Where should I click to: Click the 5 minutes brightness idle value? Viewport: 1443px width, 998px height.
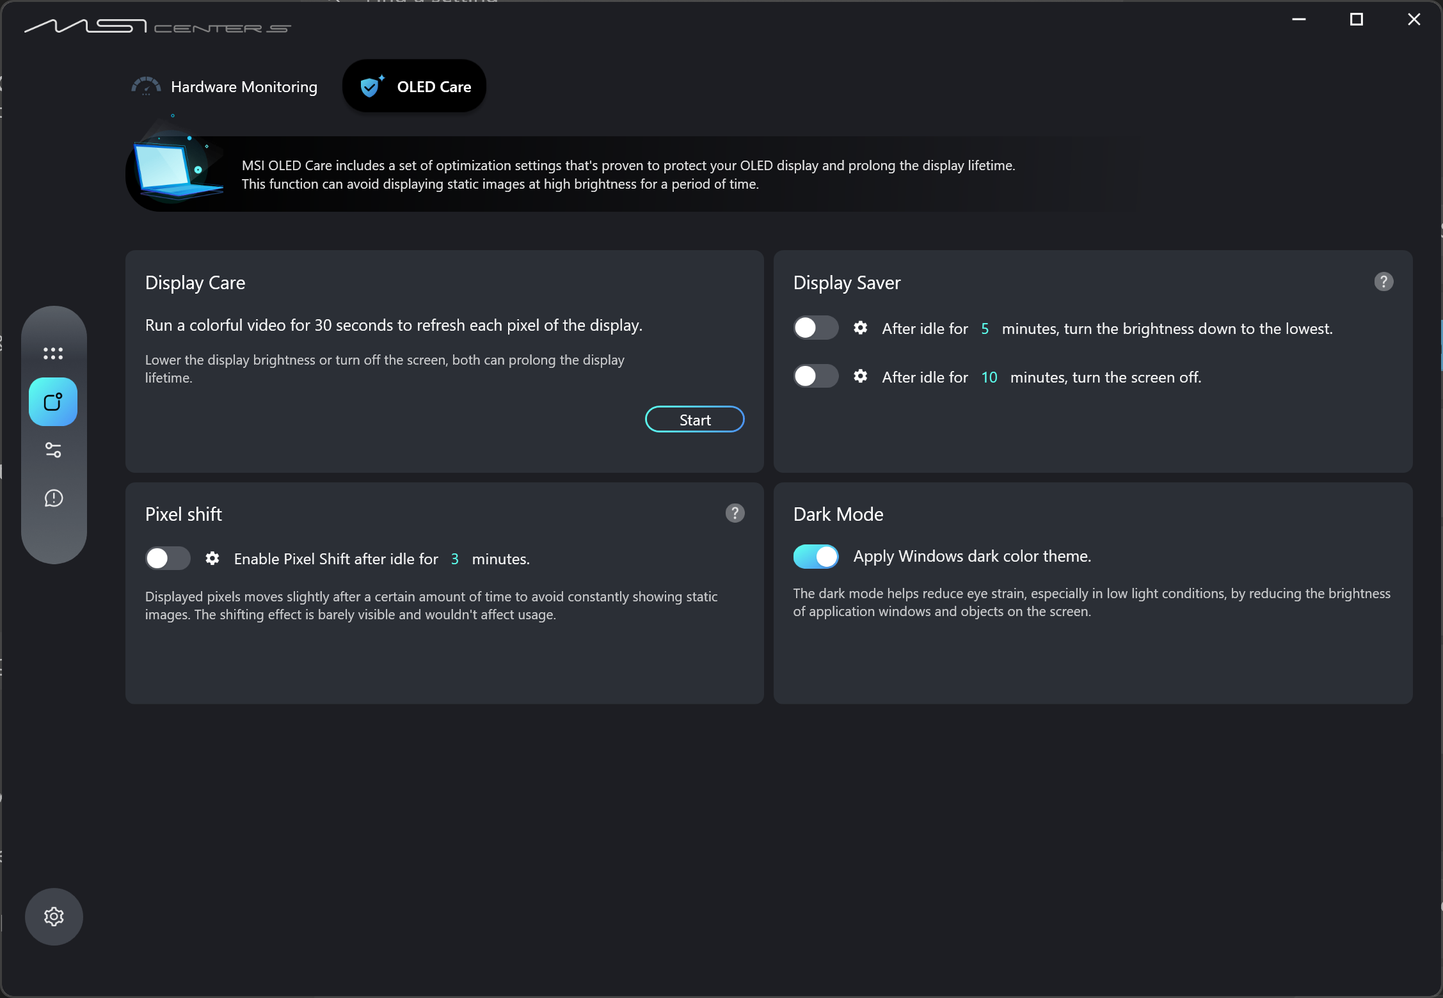click(x=985, y=329)
